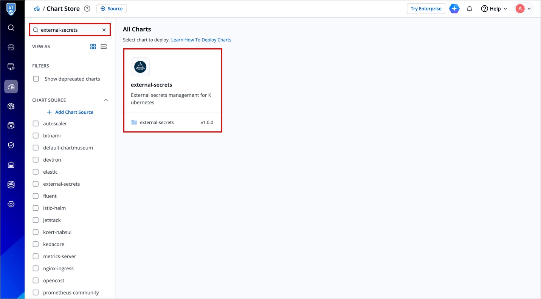Click the notifications bell icon
Image resolution: width=541 pixels, height=299 pixels.
(x=470, y=9)
